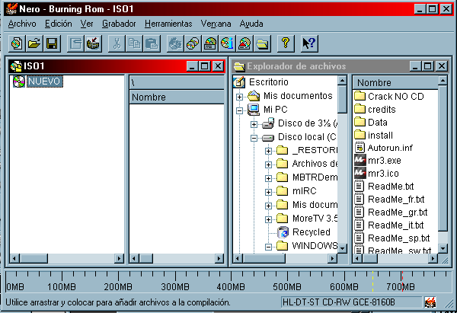Click scroll-down arrow of file list scrollbar
This screenshot has width=457, height=313.
tap(443, 248)
